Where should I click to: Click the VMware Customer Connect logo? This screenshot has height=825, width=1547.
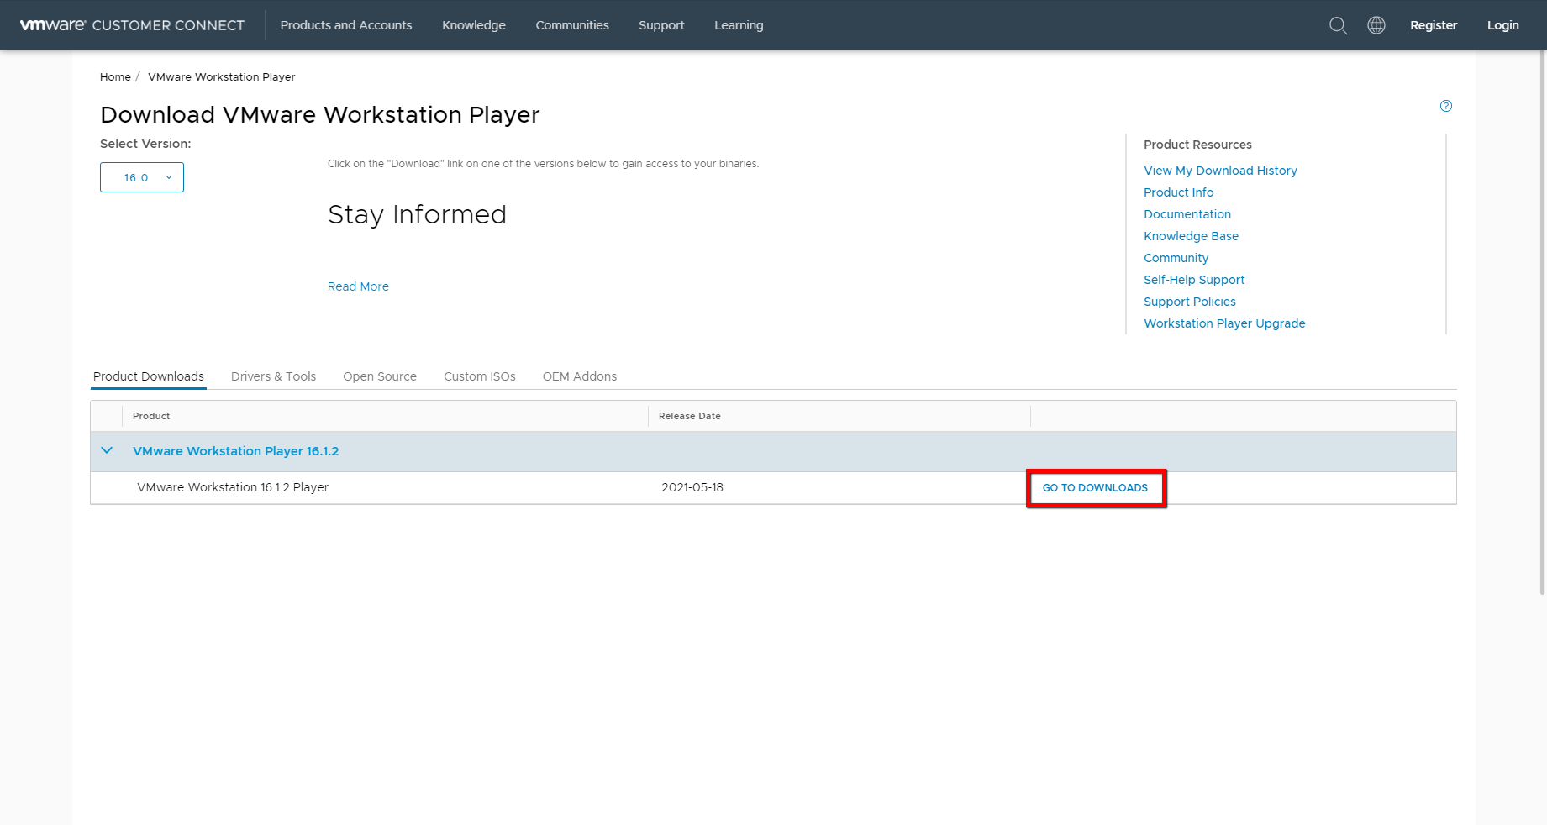pos(132,25)
